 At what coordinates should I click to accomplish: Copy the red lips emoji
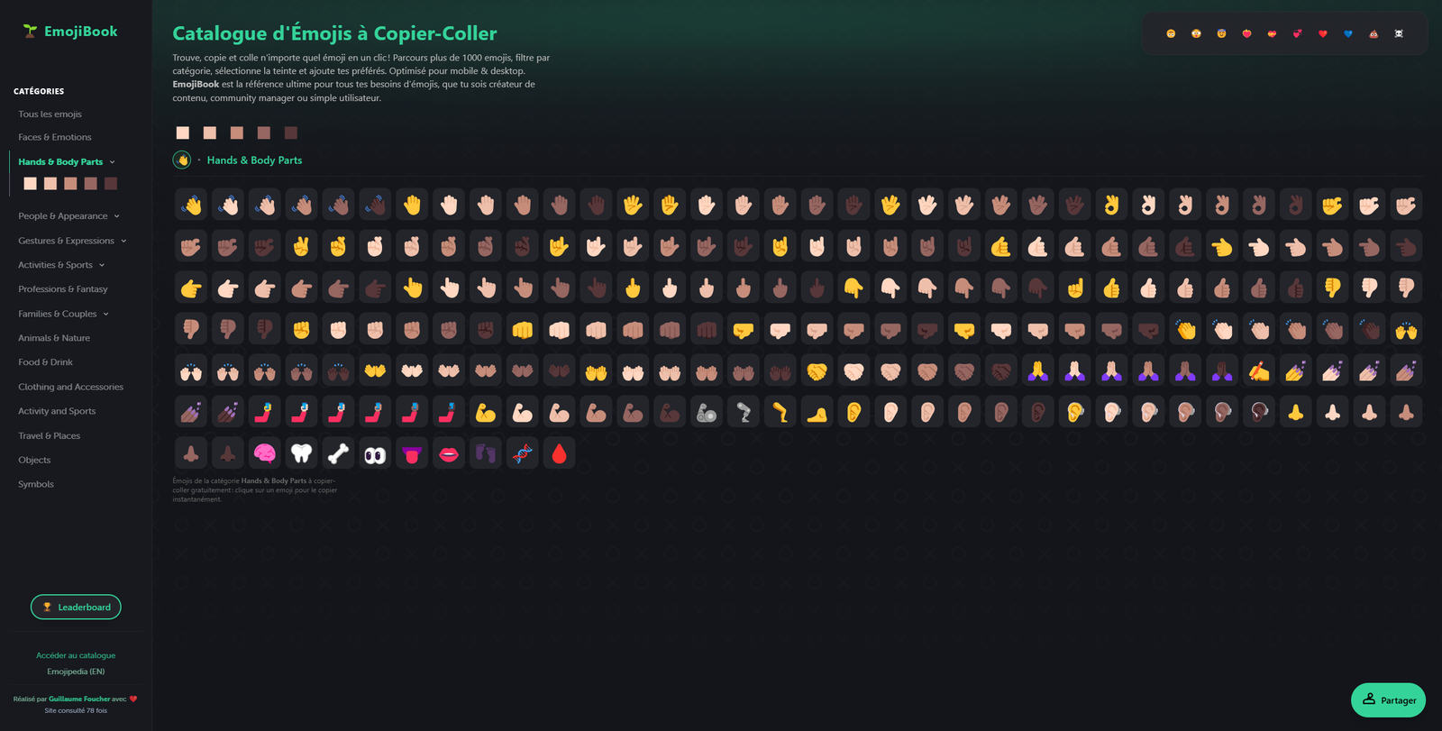click(x=449, y=453)
